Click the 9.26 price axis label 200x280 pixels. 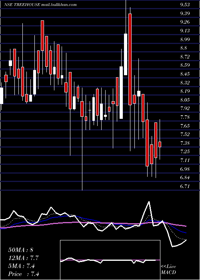point(185,22)
